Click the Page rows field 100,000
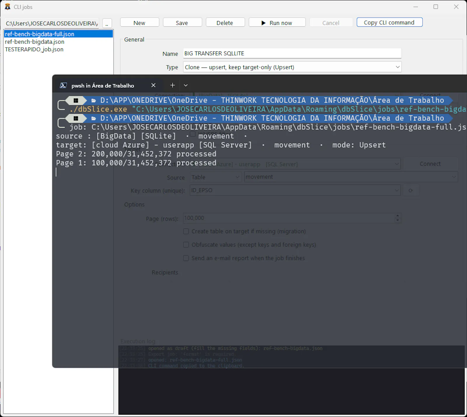The height and width of the screenshot is (417, 467). [289, 218]
